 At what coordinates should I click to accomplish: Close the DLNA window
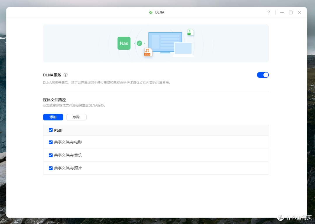pos(299,13)
